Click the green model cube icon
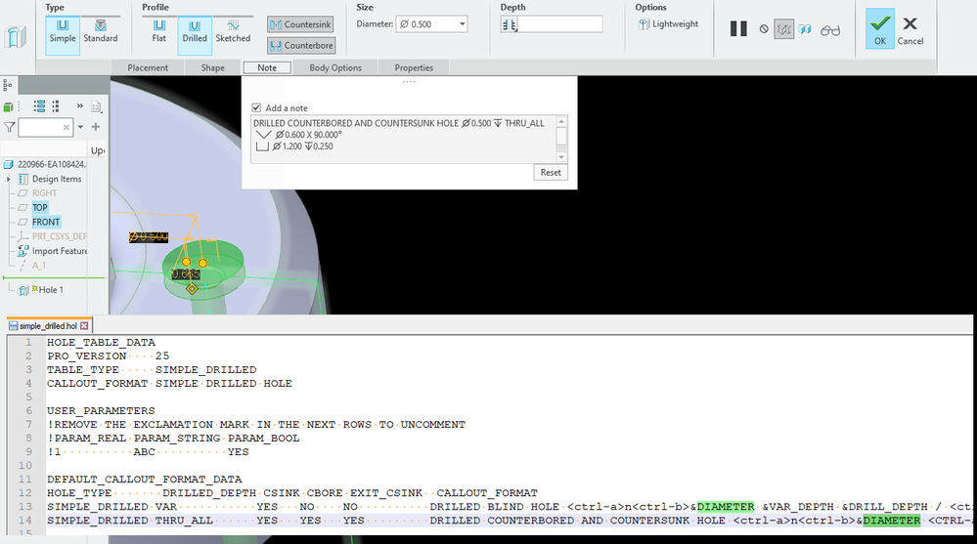Screen dimensions: 977x544 click(8, 107)
